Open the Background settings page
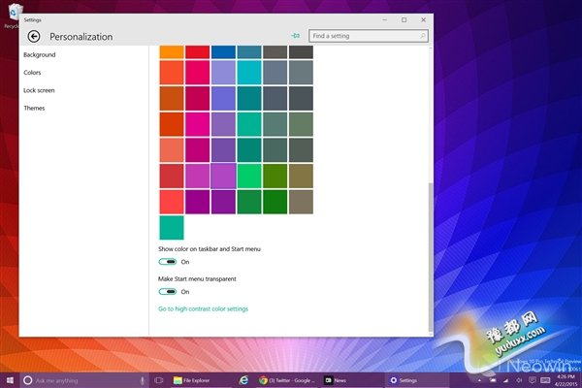Screen dimensions: 582x388 [40, 55]
